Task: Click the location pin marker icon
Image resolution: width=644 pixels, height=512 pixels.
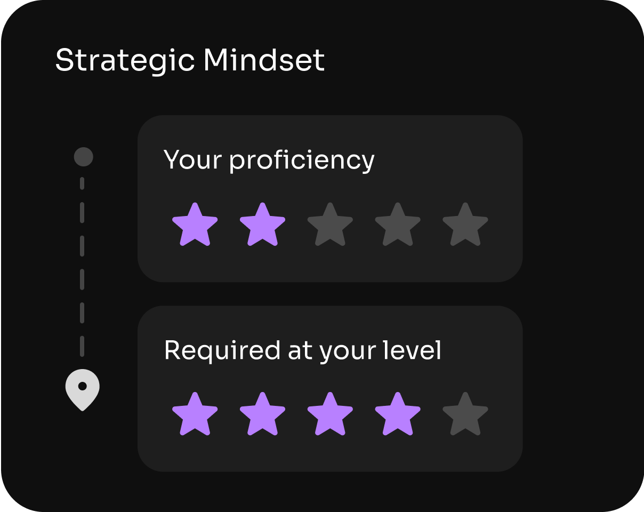Action: (x=83, y=388)
